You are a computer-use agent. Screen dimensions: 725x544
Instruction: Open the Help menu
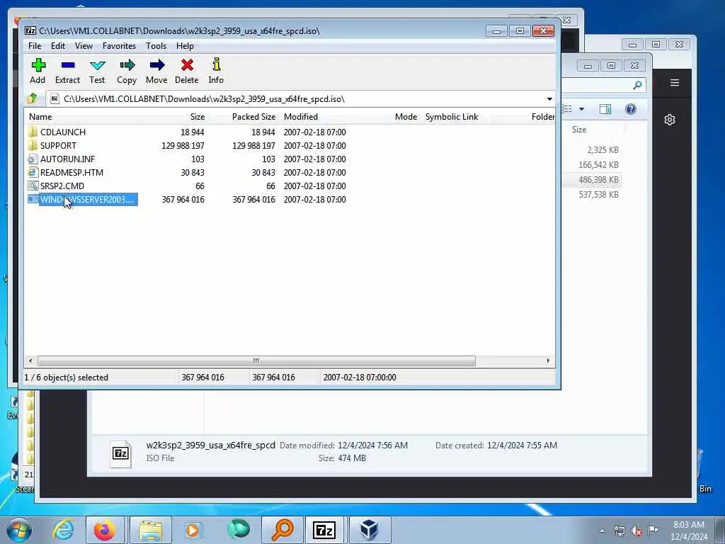coord(185,46)
